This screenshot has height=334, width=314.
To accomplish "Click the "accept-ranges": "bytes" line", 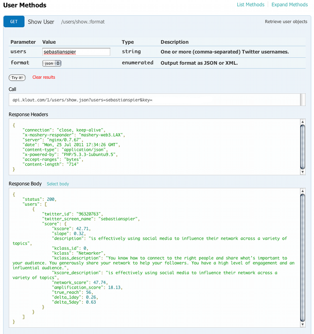I will pos(53,160).
